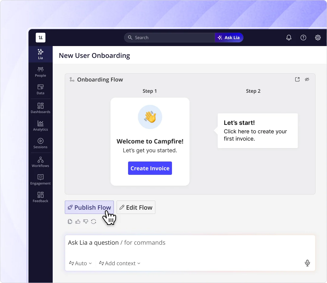The width and height of the screenshot is (327, 283).
Task: Click the Userpilot logo icon
Action: click(x=41, y=38)
